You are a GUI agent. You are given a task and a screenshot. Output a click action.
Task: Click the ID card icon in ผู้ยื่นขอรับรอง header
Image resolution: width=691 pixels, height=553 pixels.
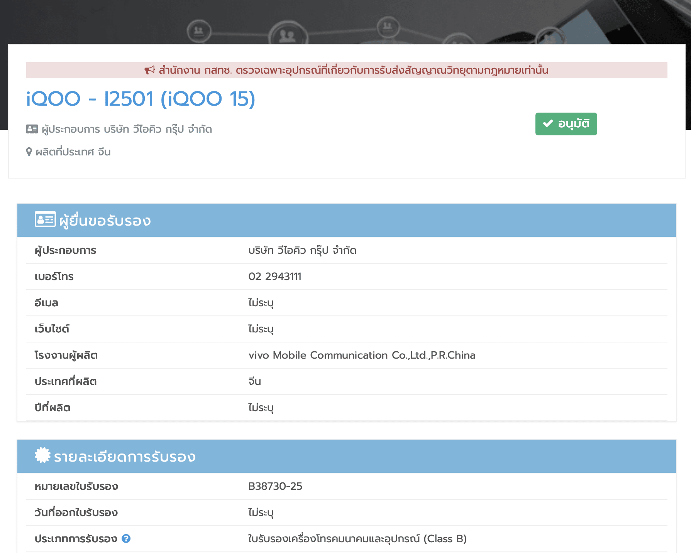45,219
